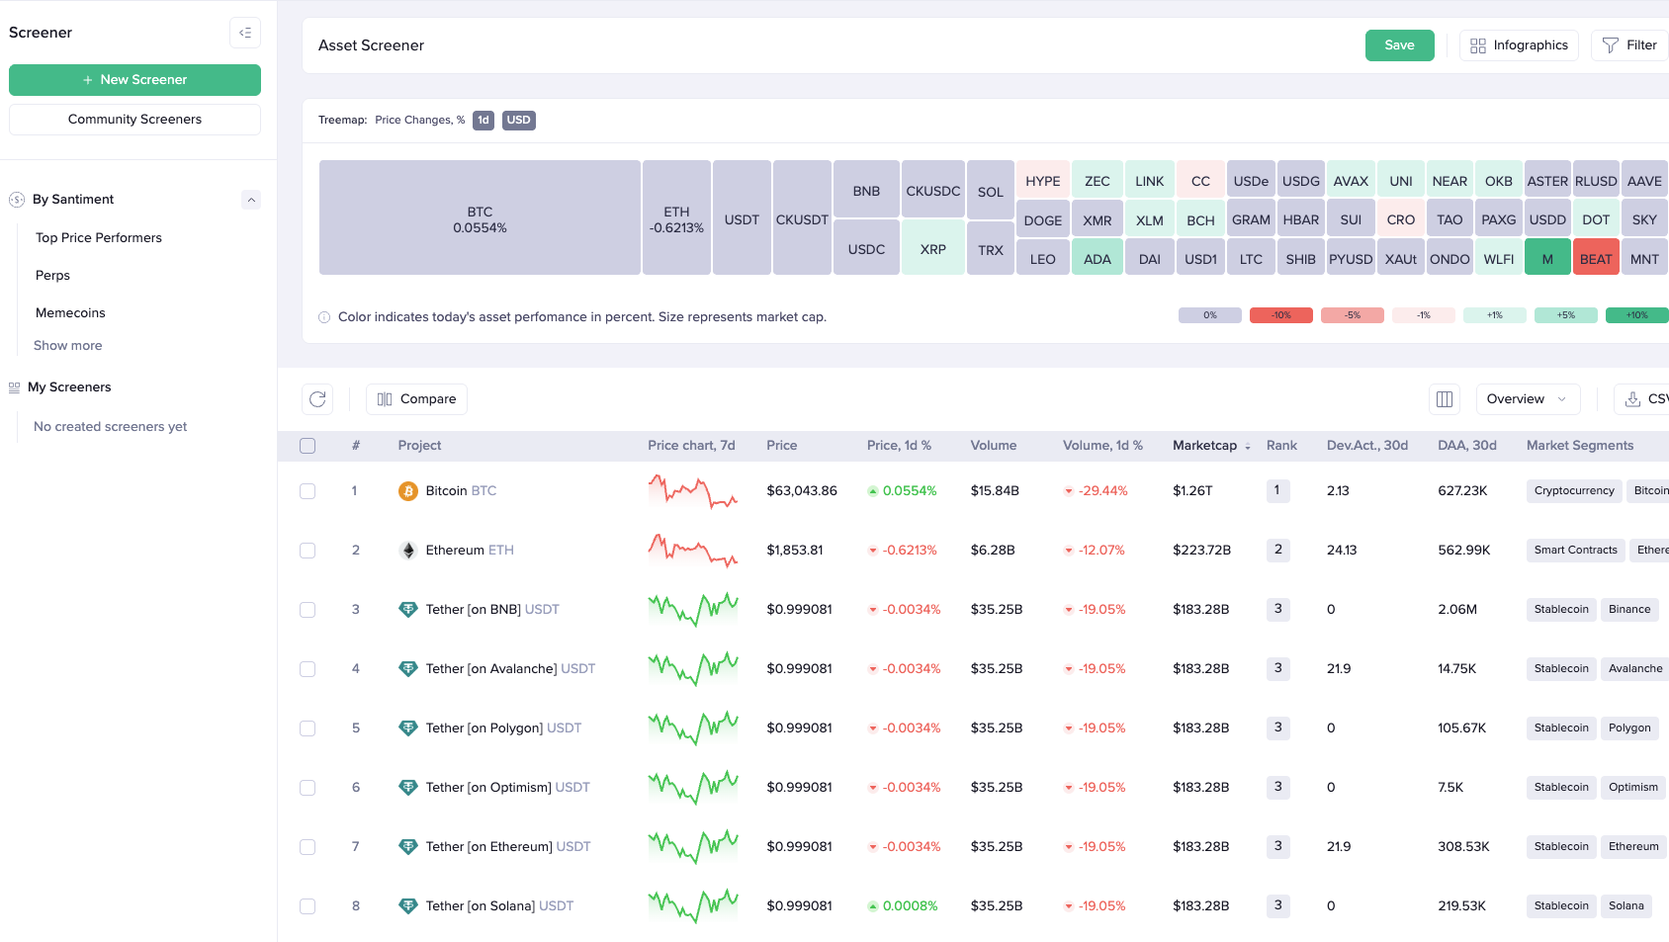Sort by Rank column header

coord(1281,446)
